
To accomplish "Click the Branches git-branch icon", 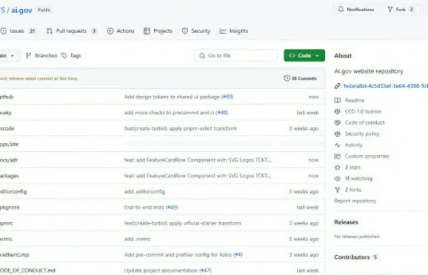I will tap(29, 56).
